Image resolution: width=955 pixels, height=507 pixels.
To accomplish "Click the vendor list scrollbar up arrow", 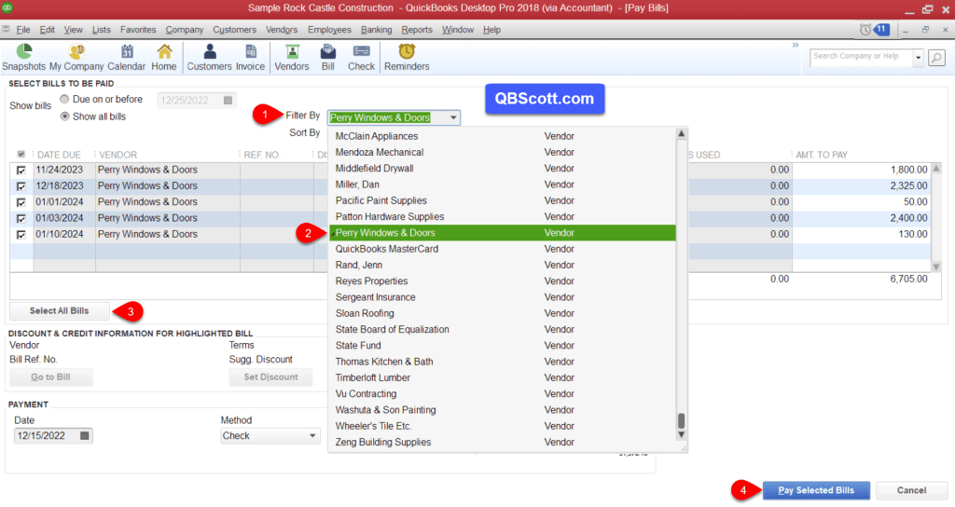I will 682,133.
